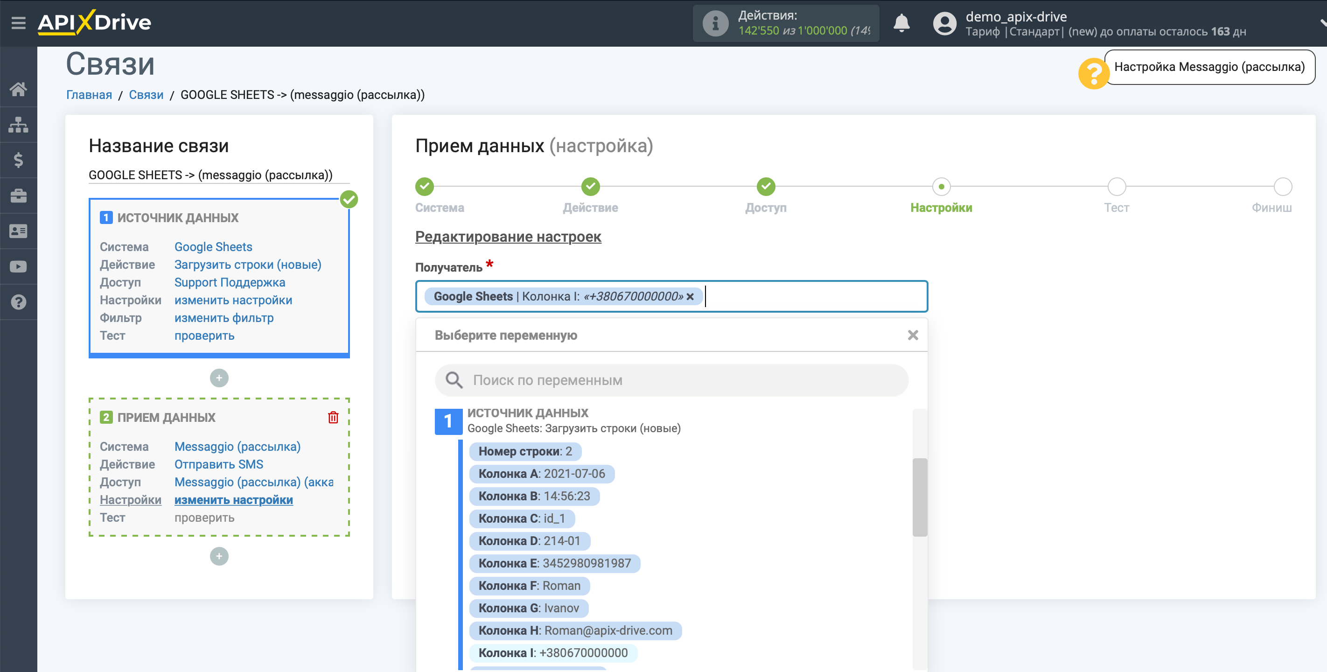
Task: Click source изменить настройки link
Action: (233, 300)
